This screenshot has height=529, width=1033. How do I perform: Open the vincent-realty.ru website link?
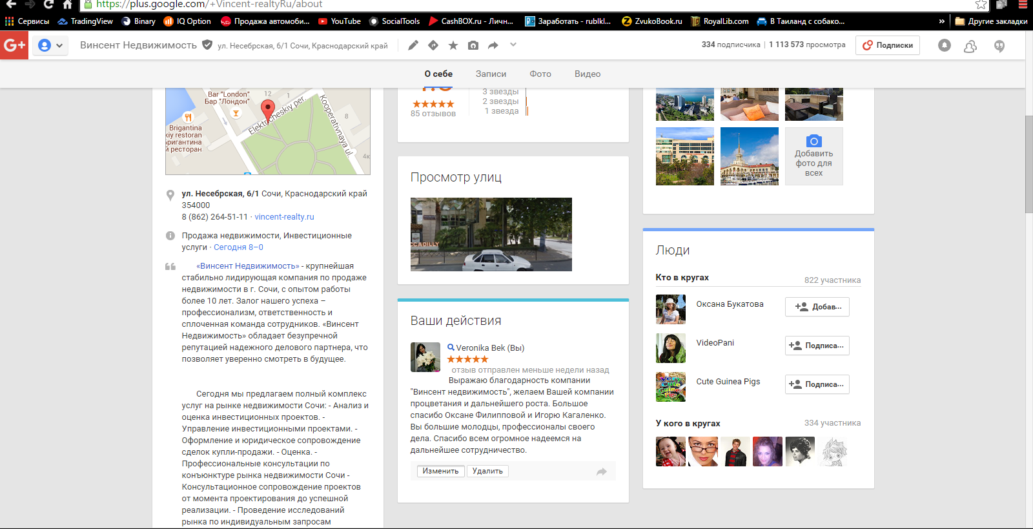[284, 217]
